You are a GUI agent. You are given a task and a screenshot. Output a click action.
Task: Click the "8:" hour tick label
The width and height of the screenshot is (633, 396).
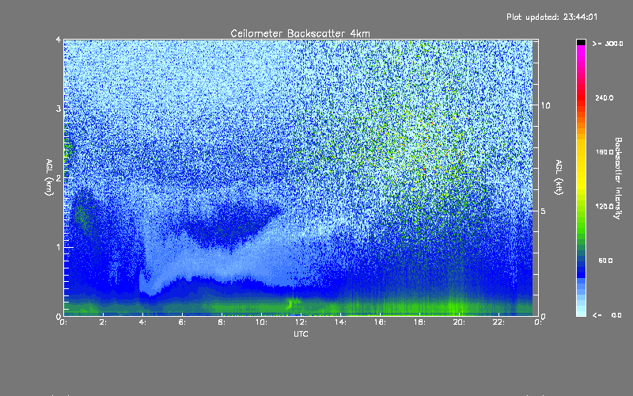click(222, 322)
